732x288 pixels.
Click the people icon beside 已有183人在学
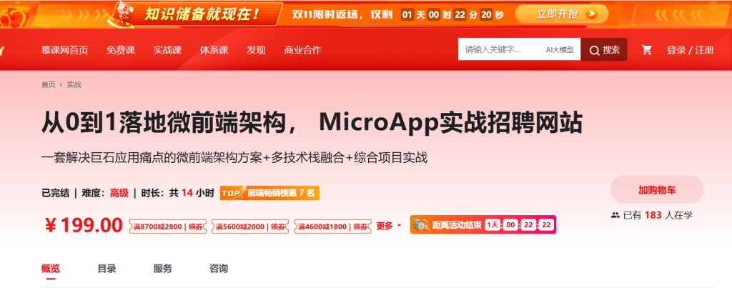615,215
